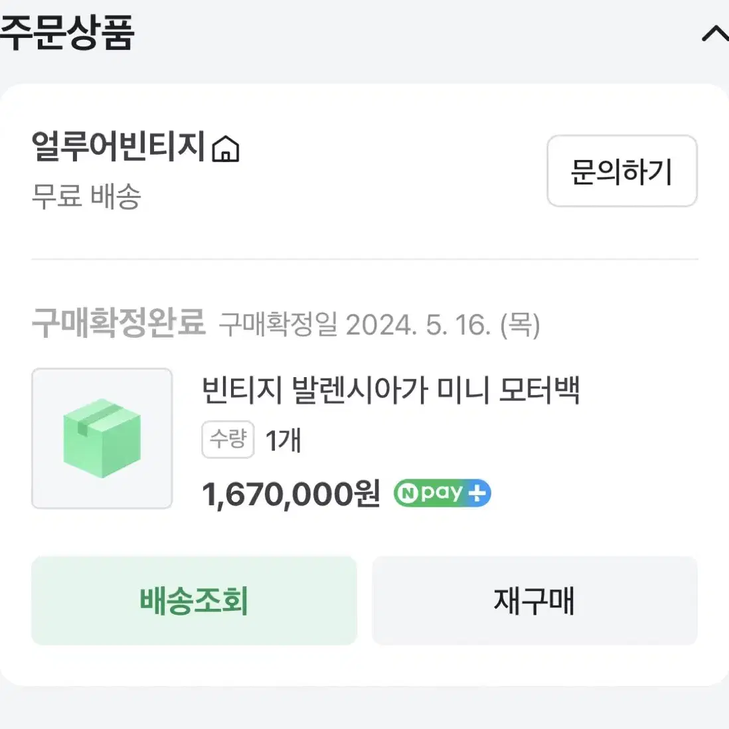This screenshot has width=729, height=729.
Task: Click the N logo in Npay badge
Action: point(408,493)
